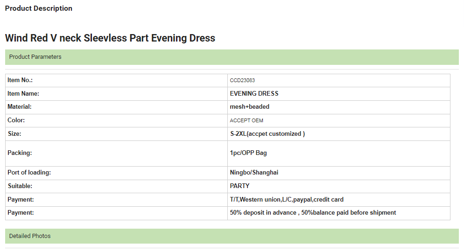
Task: Click the Ningbo/Shanghai port value
Action: tap(254, 173)
